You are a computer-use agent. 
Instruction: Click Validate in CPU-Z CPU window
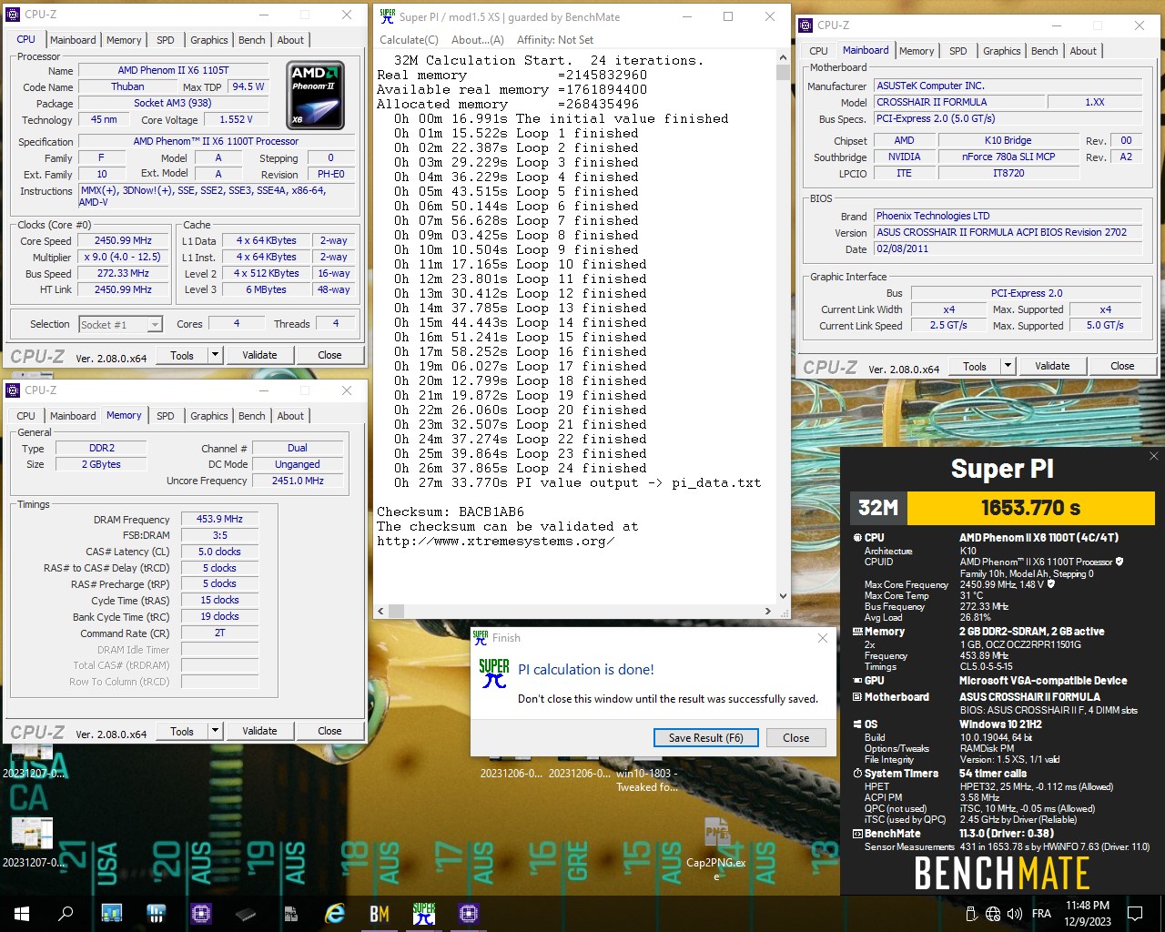(x=259, y=355)
